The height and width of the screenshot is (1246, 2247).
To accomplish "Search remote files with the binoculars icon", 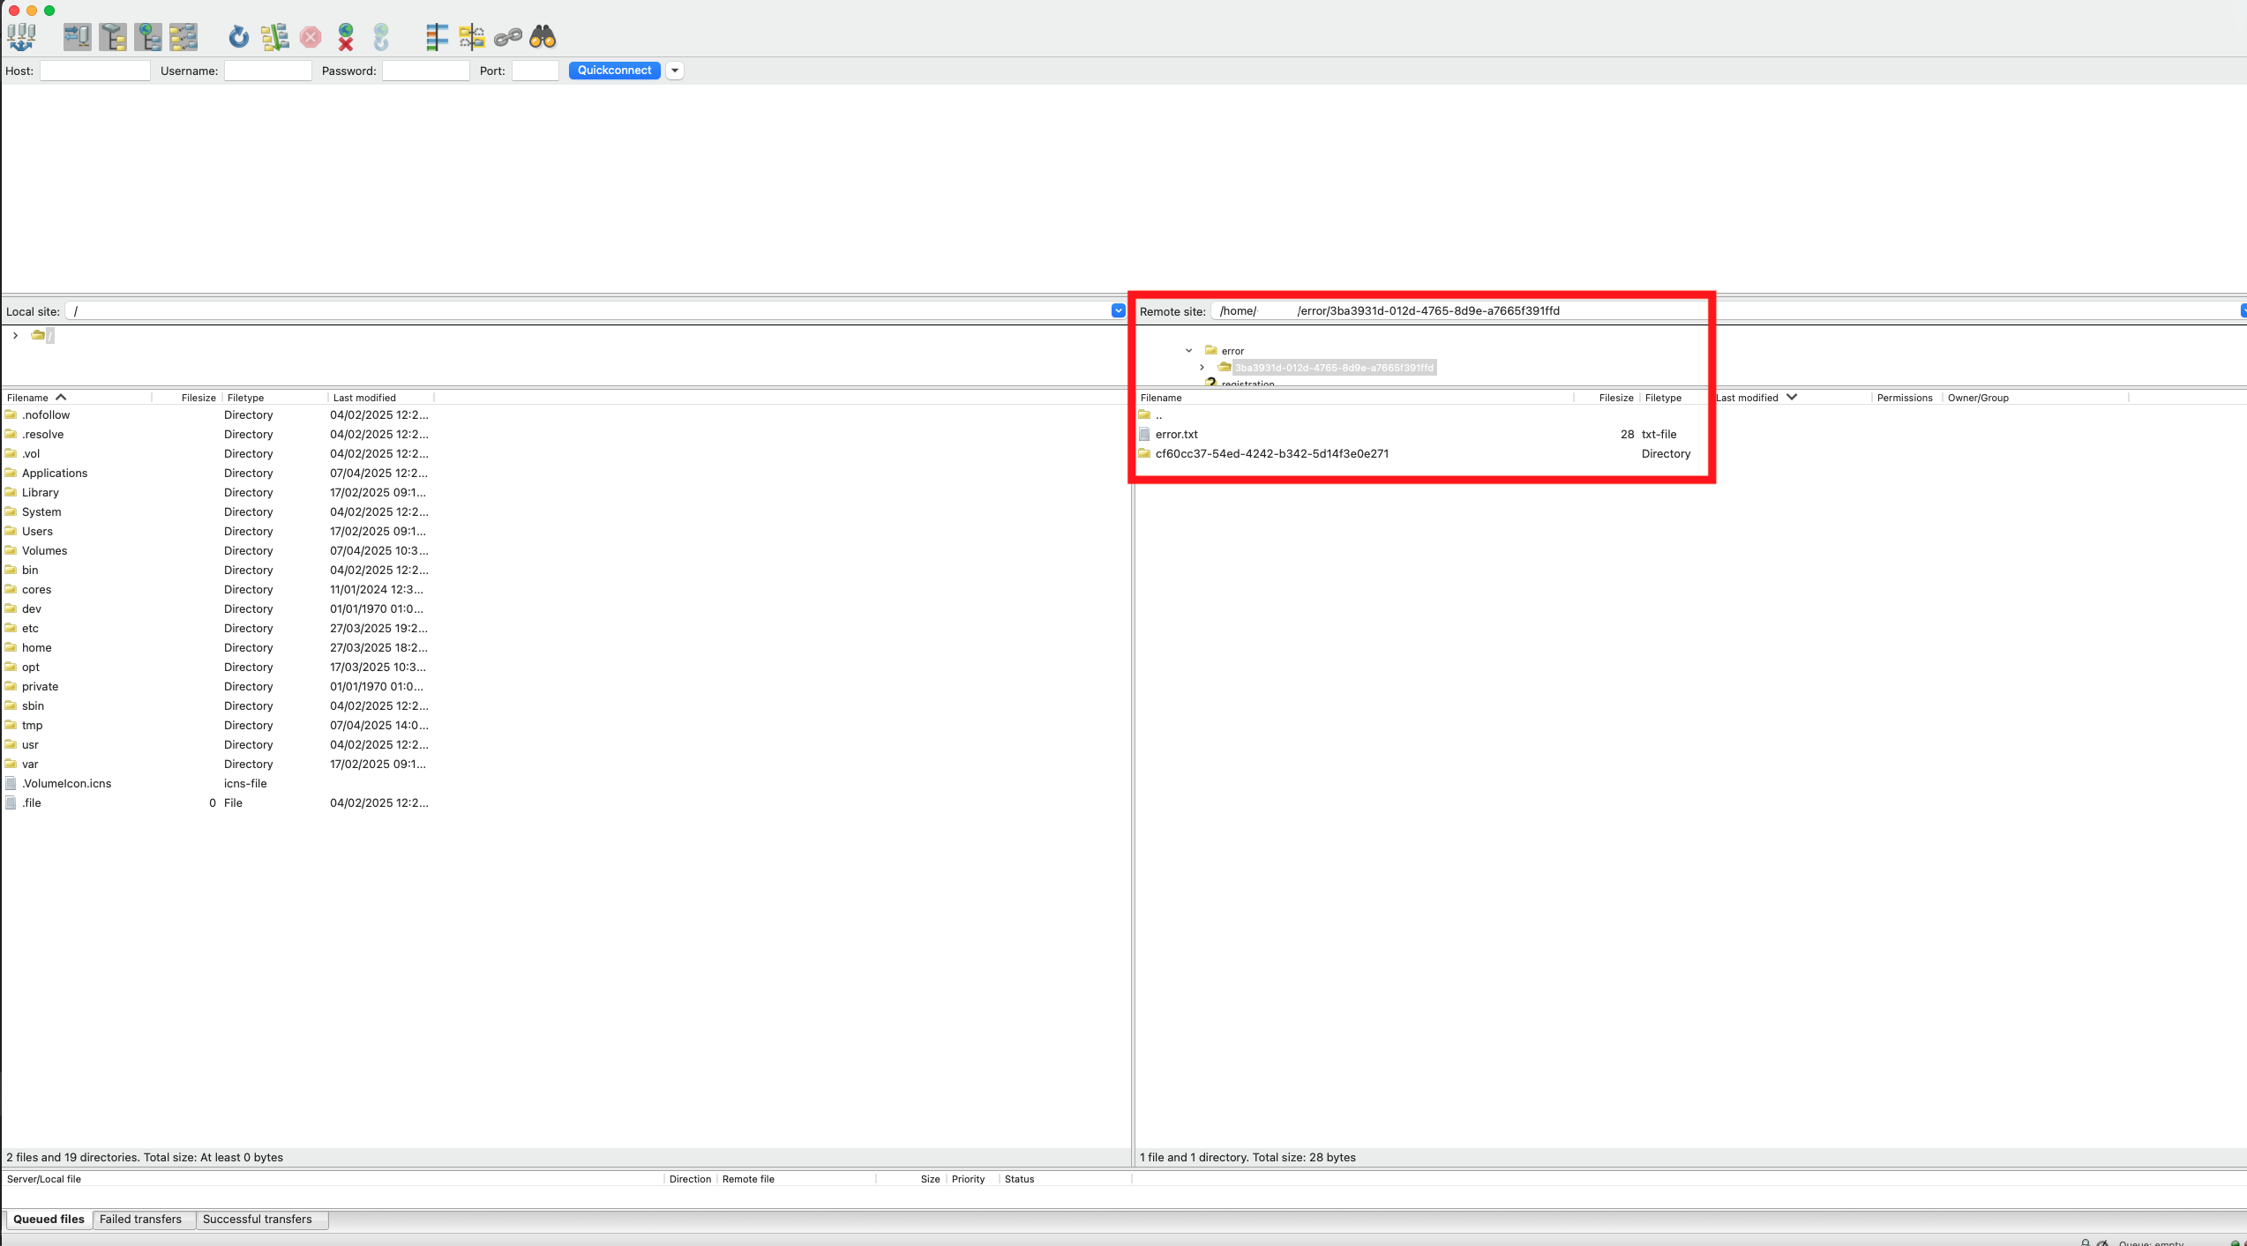I will tap(543, 37).
